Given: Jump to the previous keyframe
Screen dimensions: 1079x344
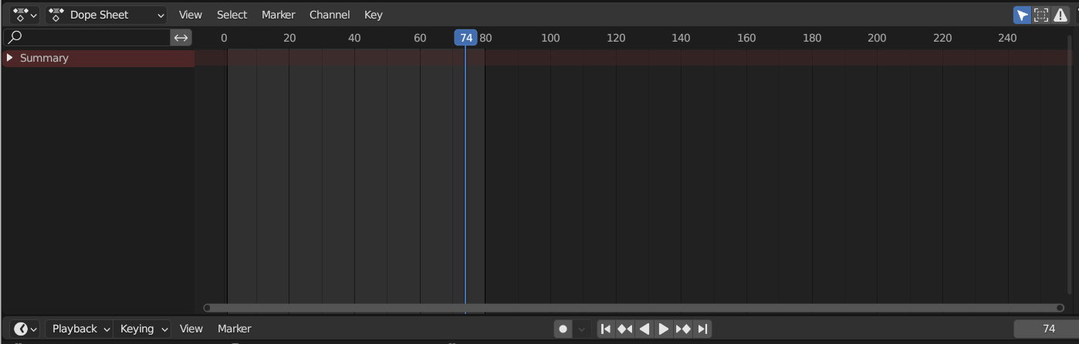Looking at the screenshot, I should click(x=625, y=329).
